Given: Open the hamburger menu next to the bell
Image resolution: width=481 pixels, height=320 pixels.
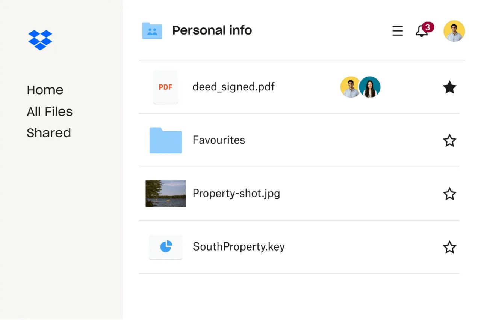Looking at the screenshot, I should 397,31.
